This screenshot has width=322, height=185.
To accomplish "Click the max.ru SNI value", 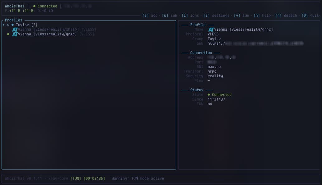I will coord(214,67).
